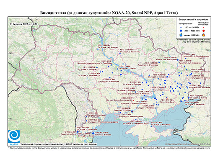Click the legend title text
The image size is (218, 154).
(194, 20)
